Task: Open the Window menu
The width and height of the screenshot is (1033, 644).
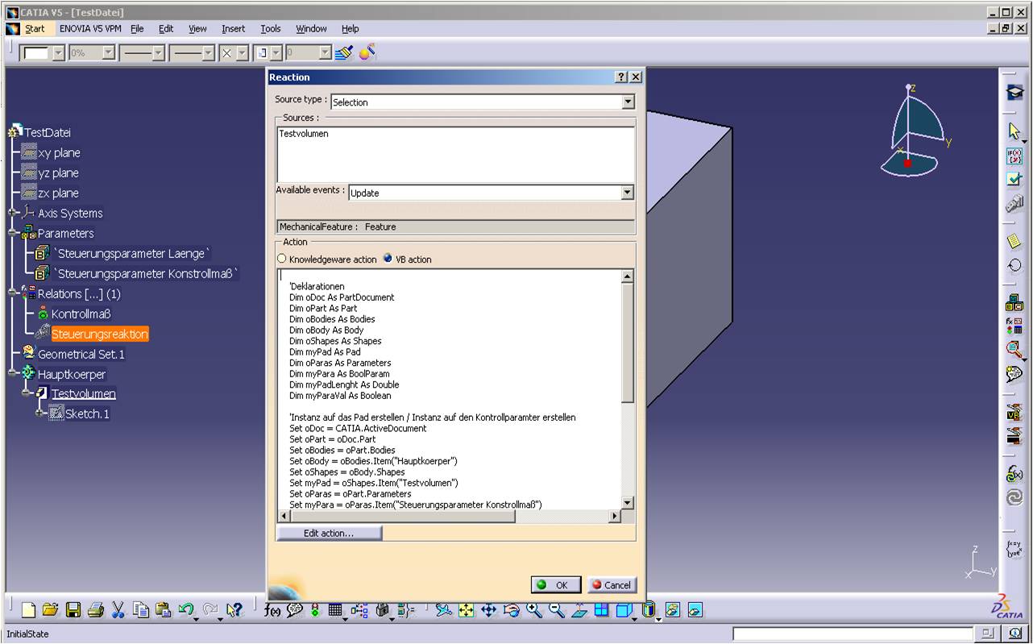Action: tap(311, 28)
